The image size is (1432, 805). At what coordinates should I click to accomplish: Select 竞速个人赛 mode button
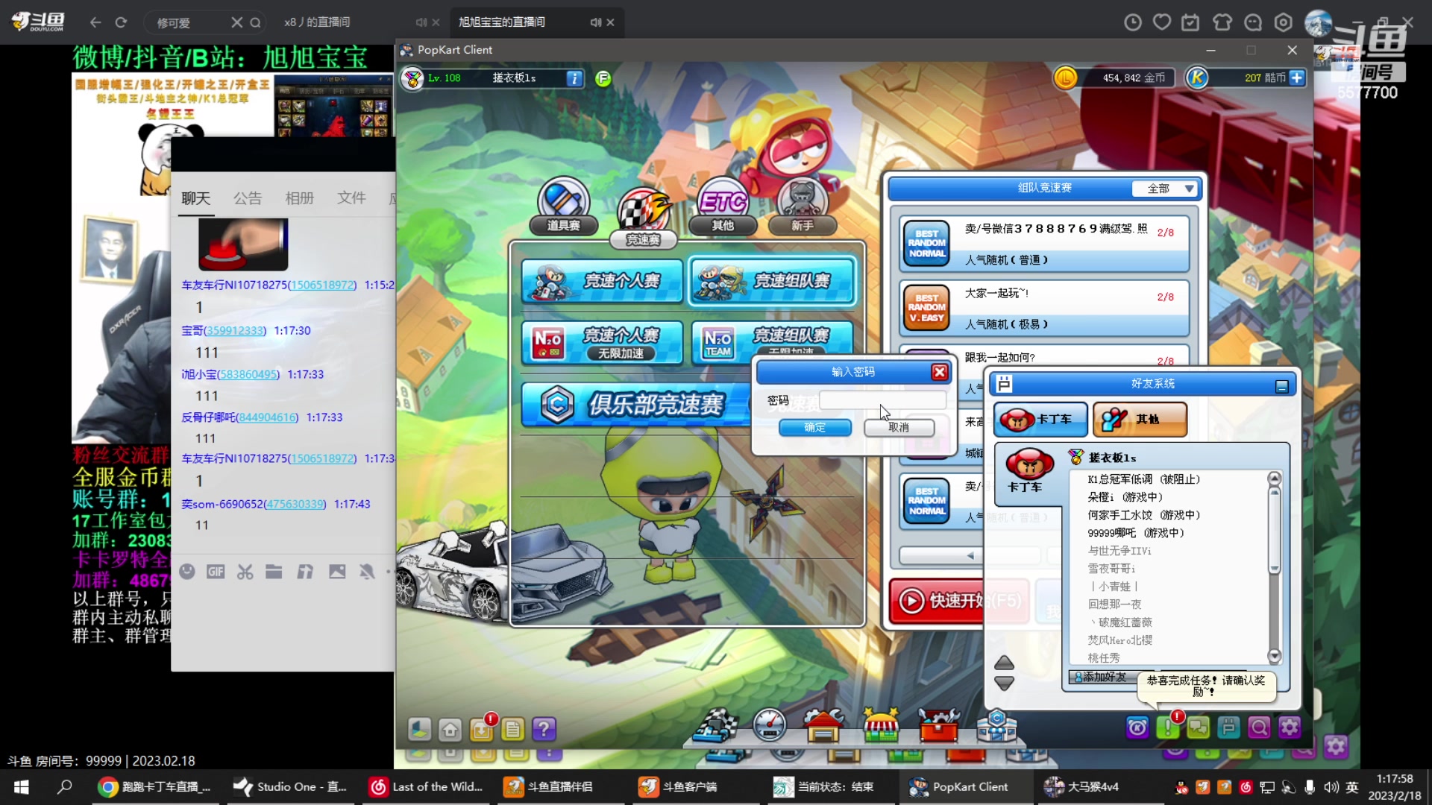(602, 281)
